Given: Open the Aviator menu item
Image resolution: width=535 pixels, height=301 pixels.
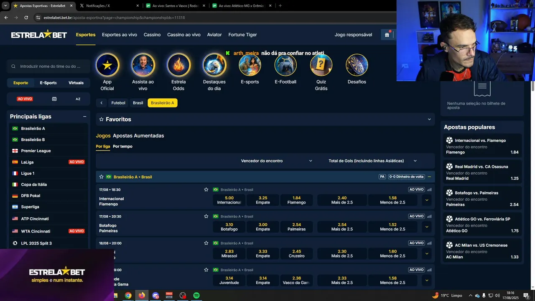Looking at the screenshot, I should [x=214, y=35].
